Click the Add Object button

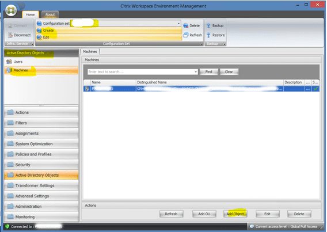click(235, 214)
